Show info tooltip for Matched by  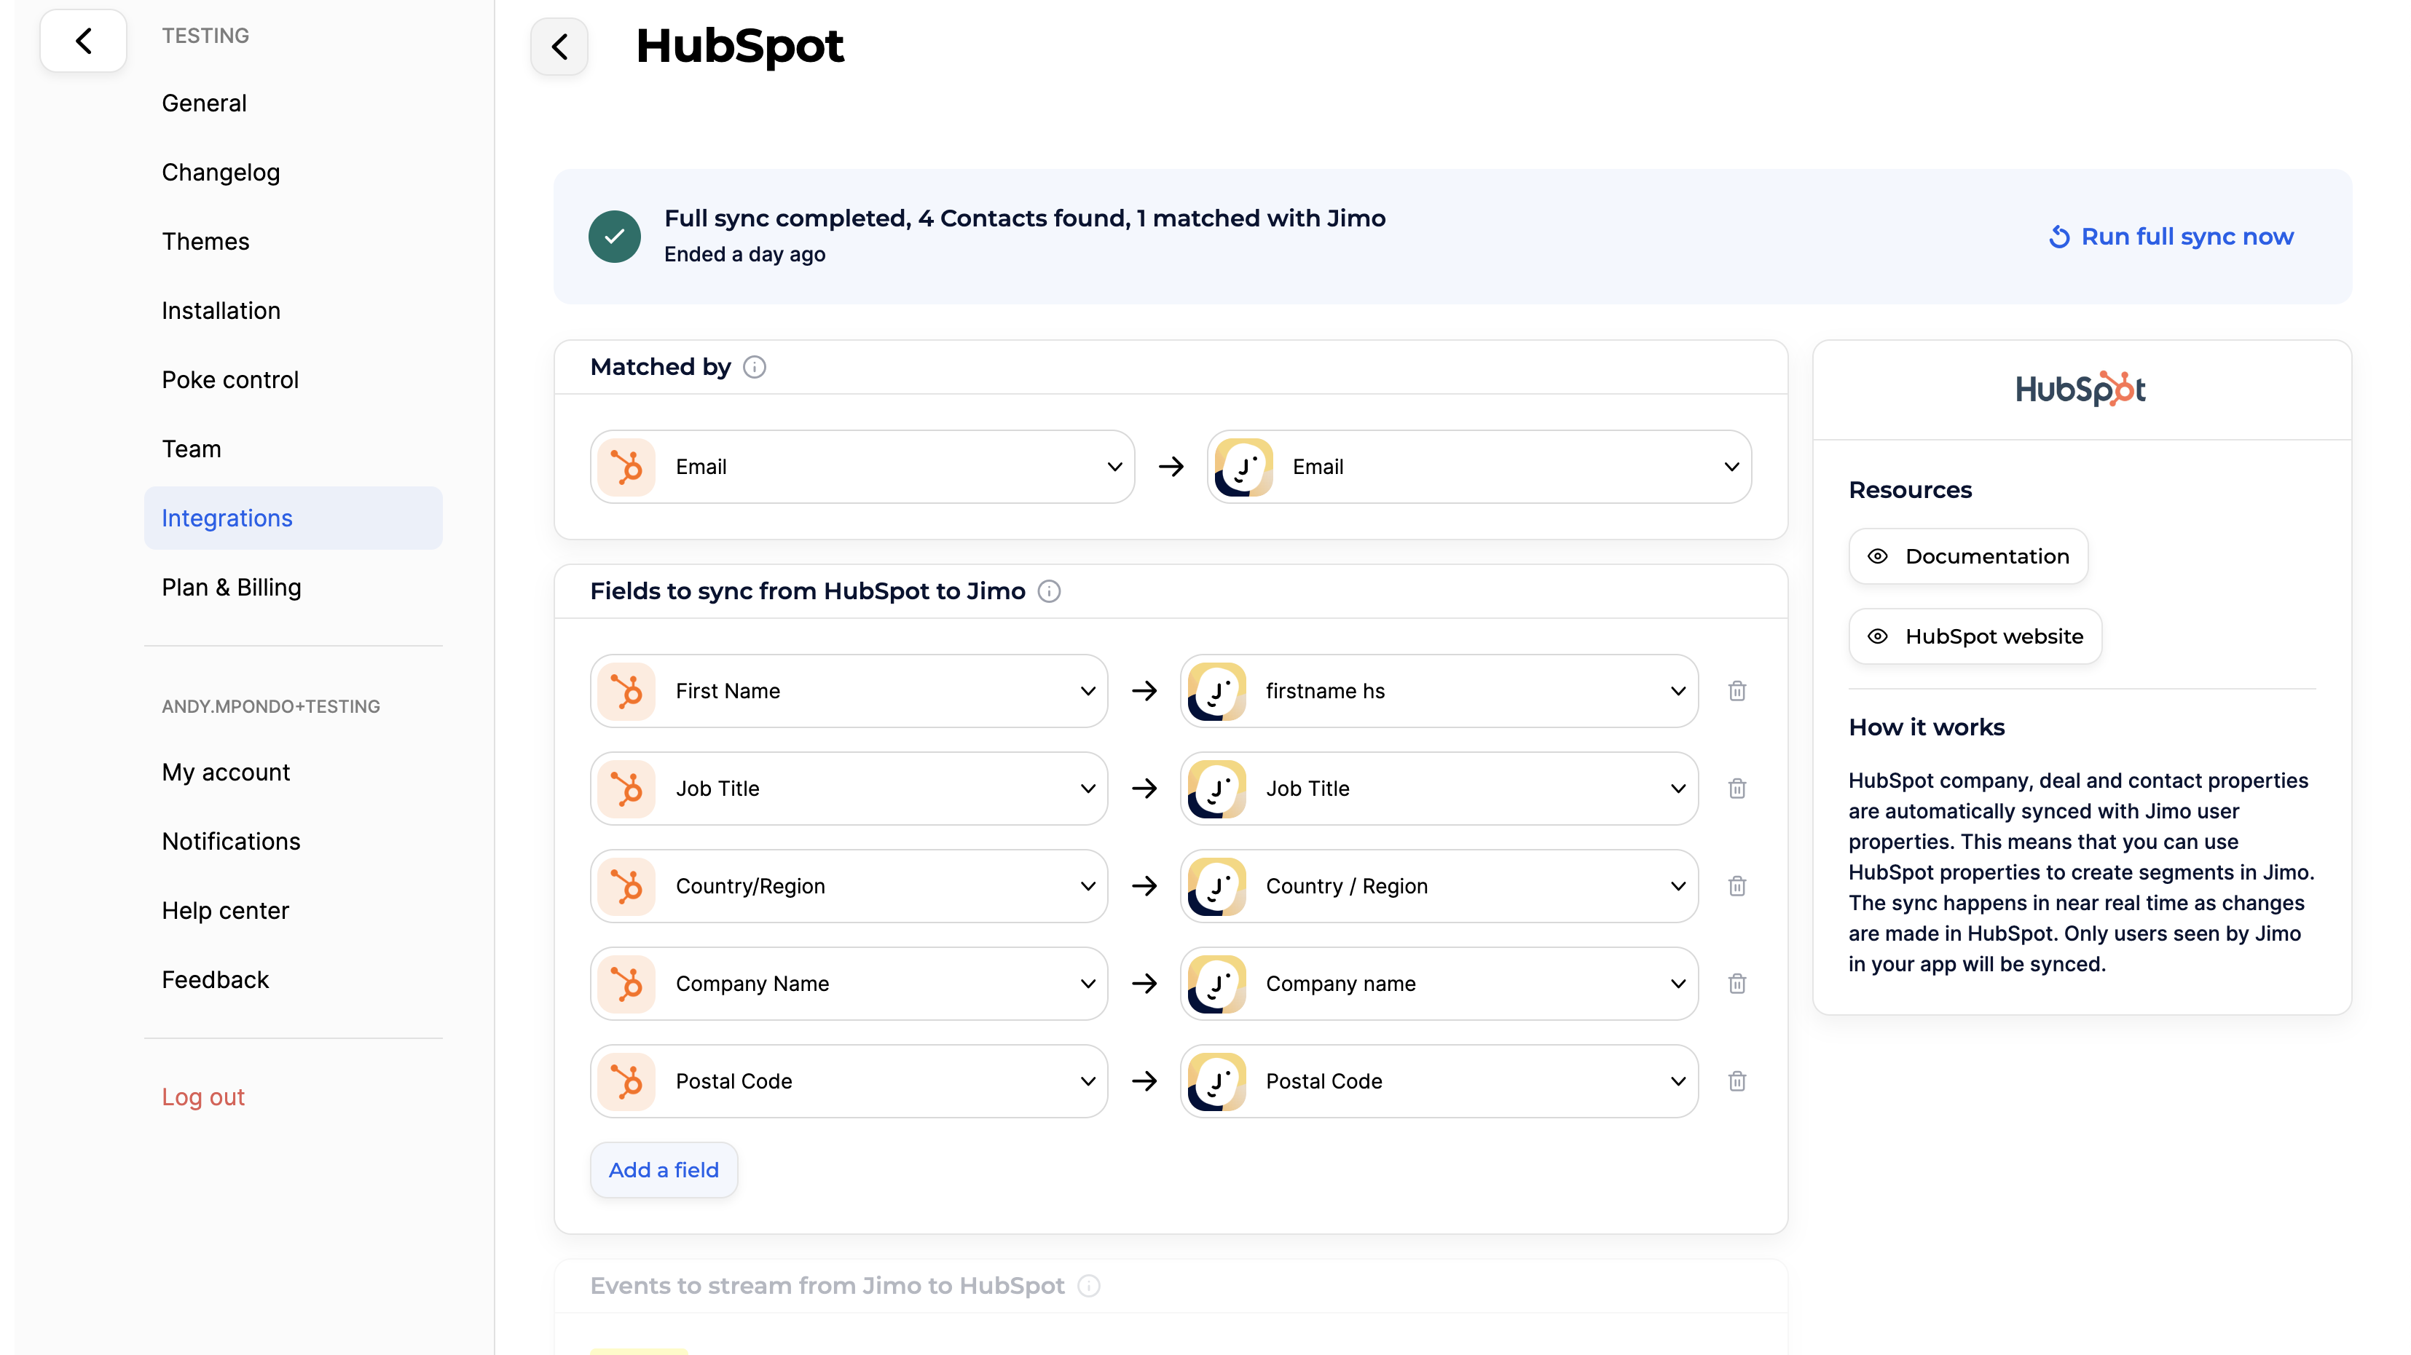coord(755,367)
